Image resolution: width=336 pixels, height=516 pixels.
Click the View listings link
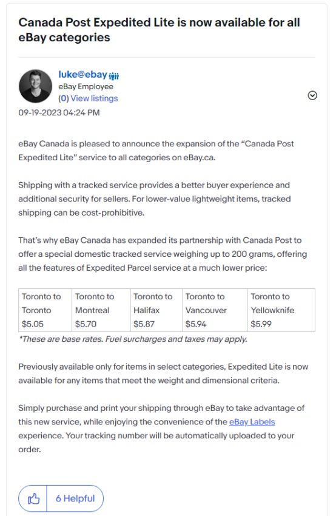tap(94, 98)
